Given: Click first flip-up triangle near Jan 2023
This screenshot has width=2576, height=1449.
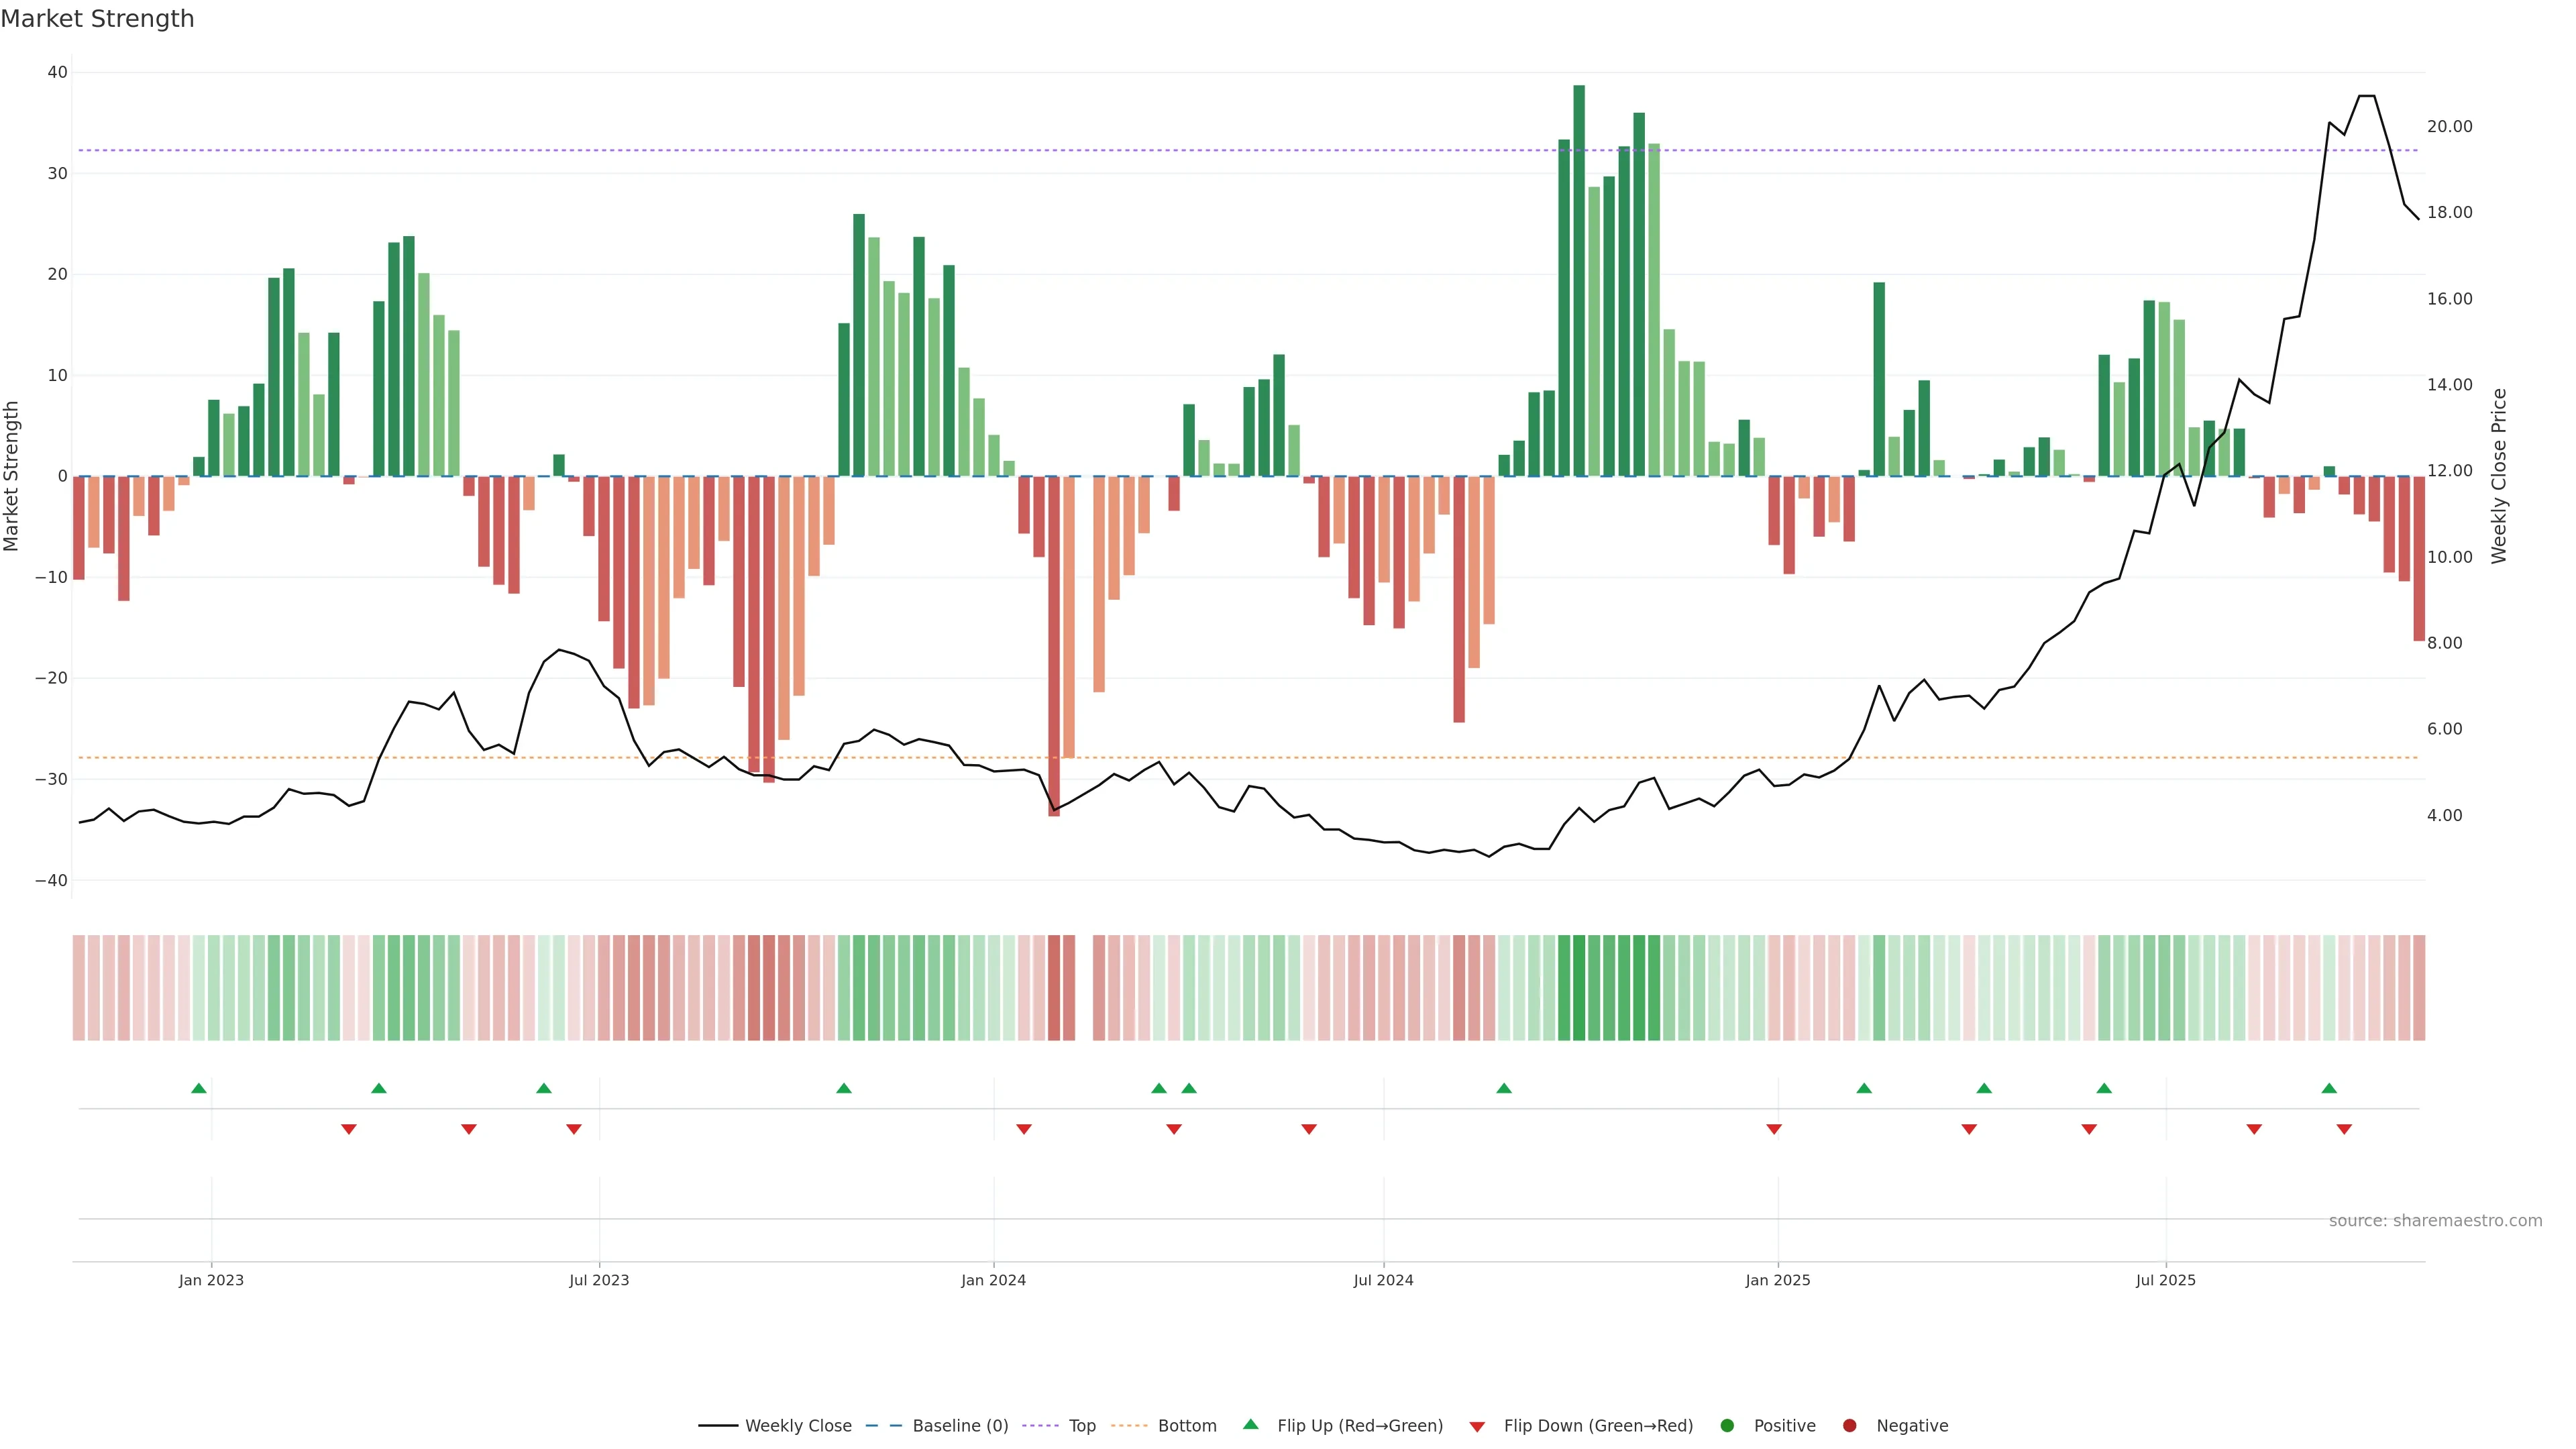Looking at the screenshot, I should 199,1088.
